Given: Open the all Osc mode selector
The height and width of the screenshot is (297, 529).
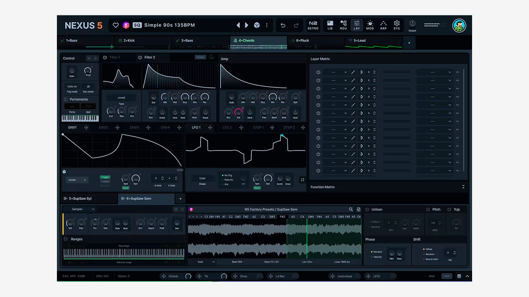Looking at the screenshot, I should [88, 87].
